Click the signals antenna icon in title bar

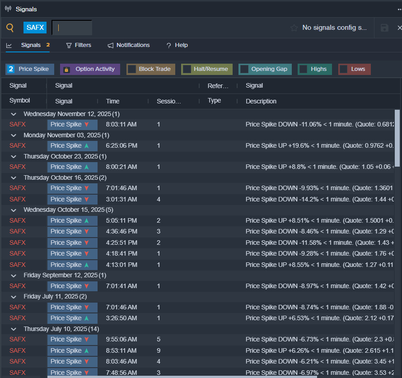point(8,9)
